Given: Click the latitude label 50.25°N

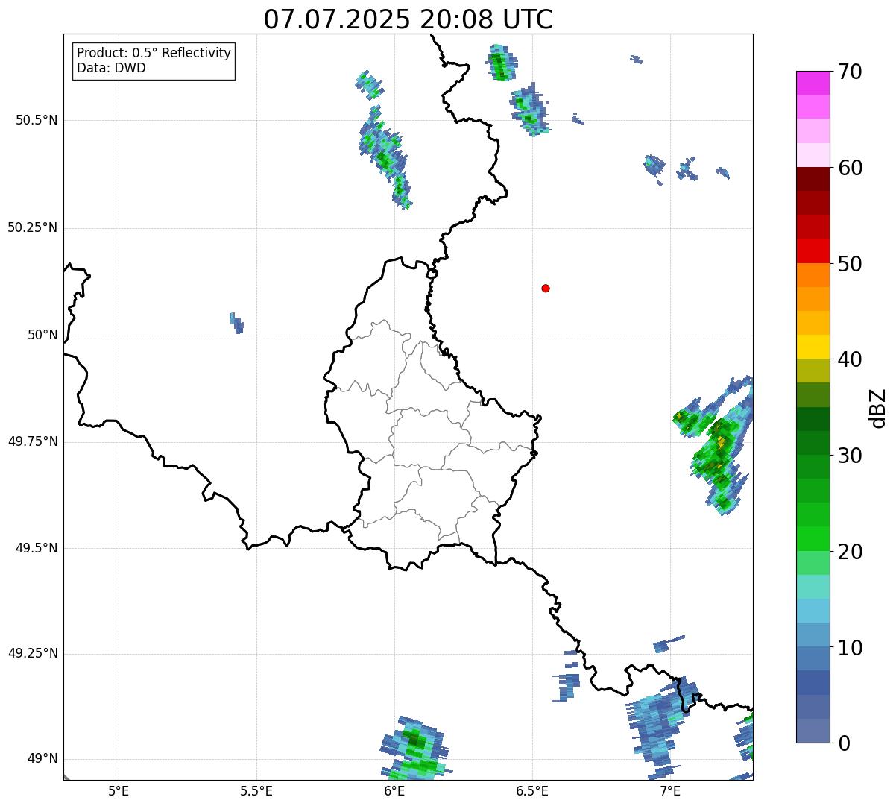Looking at the screenshot, I should (x=32, y=227).
